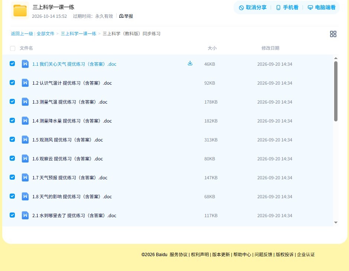This screenshot has width=349, height=271.
Task: Choose 电脑端看 to view on desktop
Action: tap(322, 7)
